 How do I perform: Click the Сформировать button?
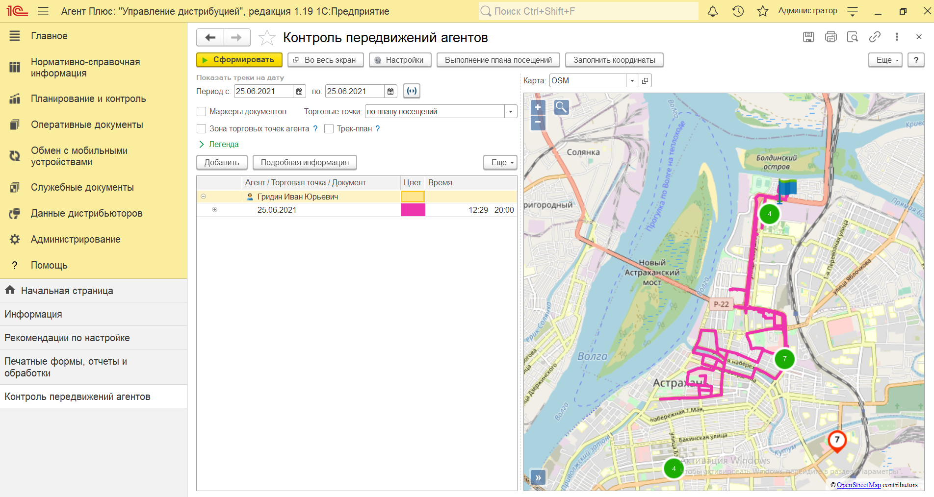coord(239,60)
